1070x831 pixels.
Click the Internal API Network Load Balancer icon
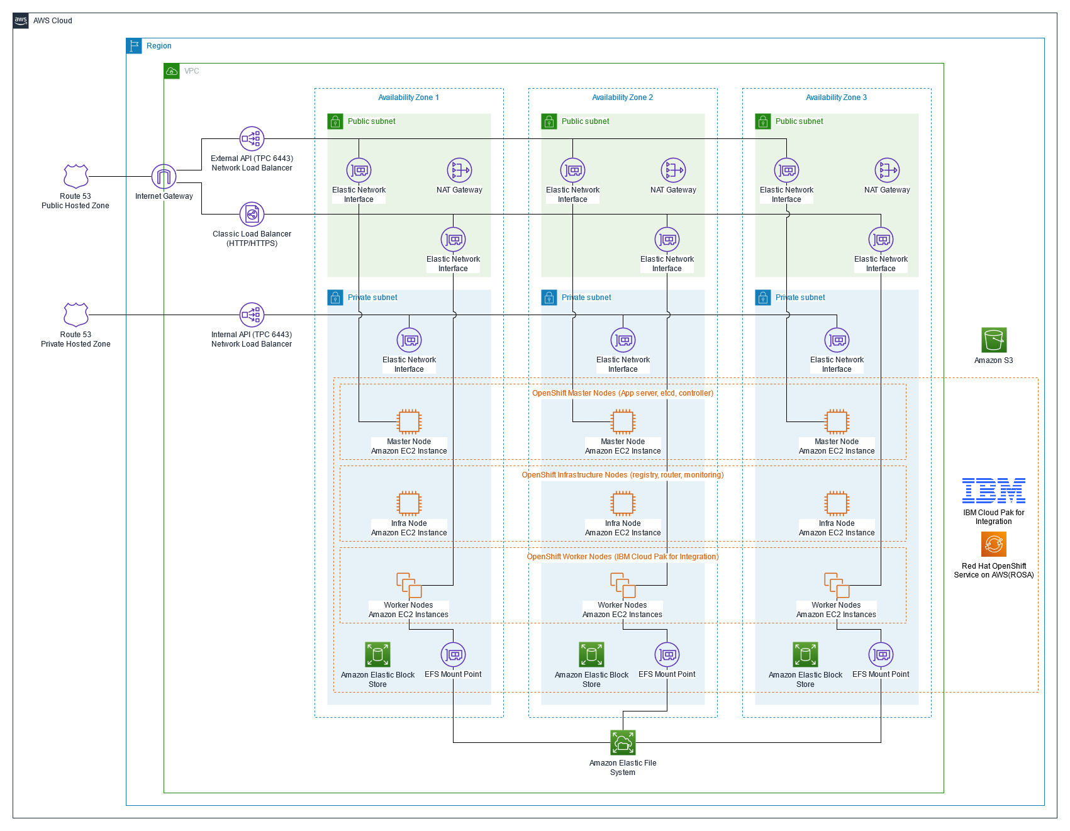(x=252, y=315)
